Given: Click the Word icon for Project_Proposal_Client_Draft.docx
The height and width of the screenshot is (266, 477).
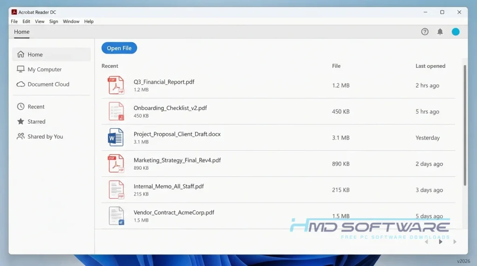Looking at the screenshot, I should pyautogui.click(x=116, y=138).
